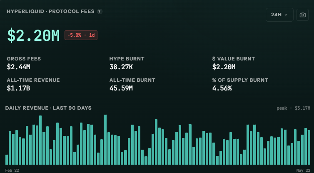Select the $2.20M headline fee value
The image size is (314, 173).
pyautogui.click(x=33, y=35)
